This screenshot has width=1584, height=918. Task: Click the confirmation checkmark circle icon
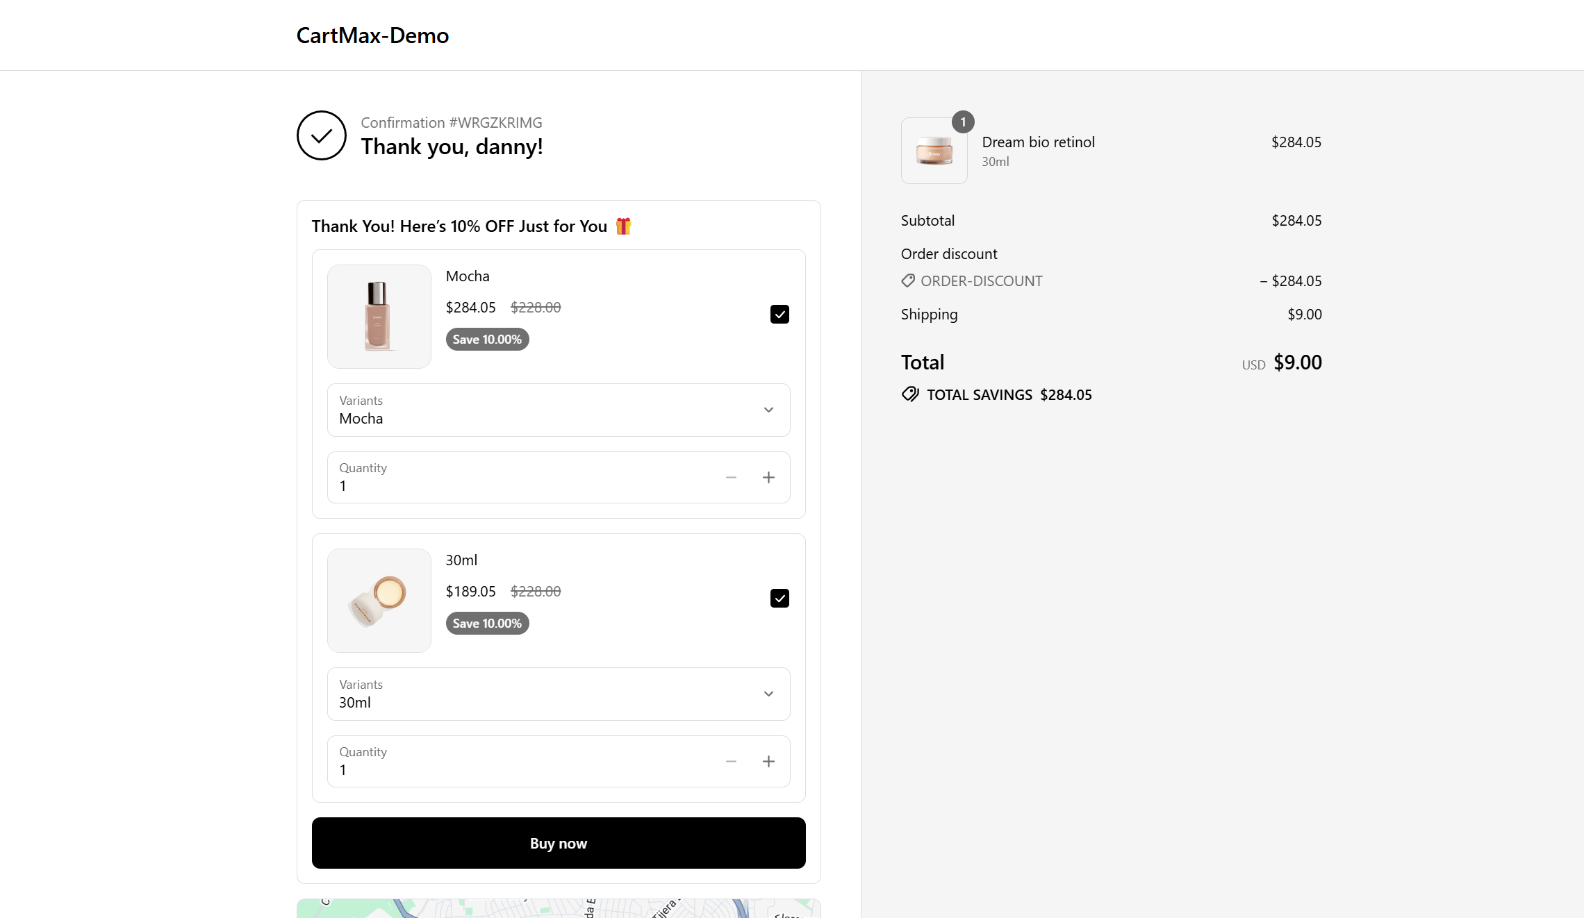322,135
